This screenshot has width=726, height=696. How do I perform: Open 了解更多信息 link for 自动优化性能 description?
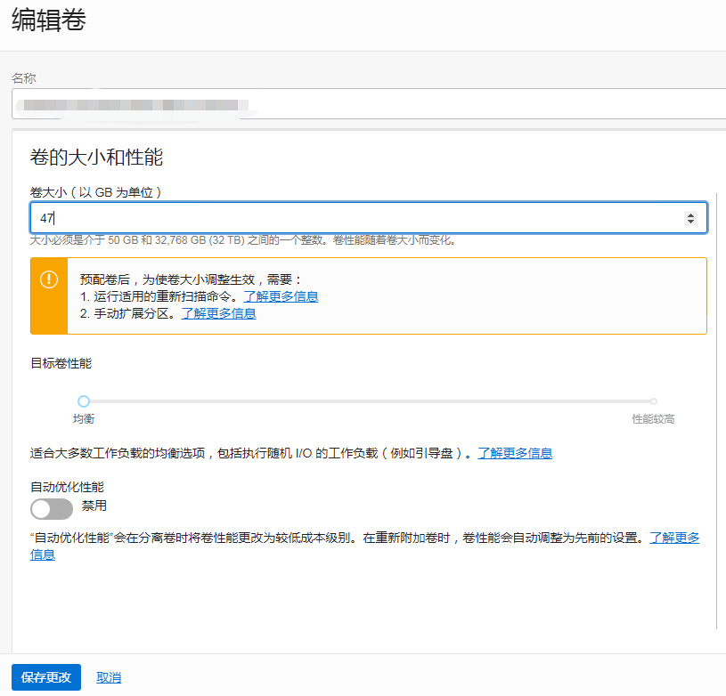tap(674, 538)
